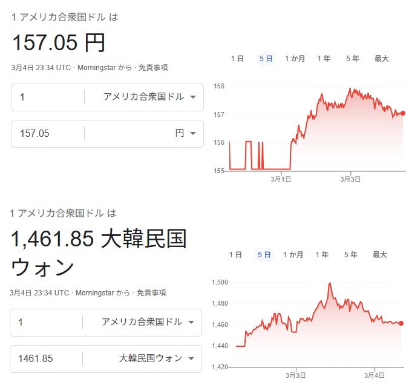Show 最大 range on won chart

click(x=380, y=255)
